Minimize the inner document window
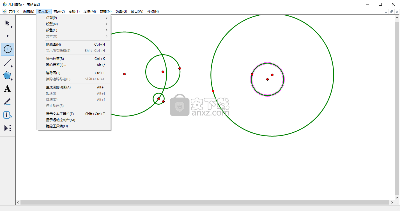The width and height of the screenshot is (400, 211). tap(386, 11)
